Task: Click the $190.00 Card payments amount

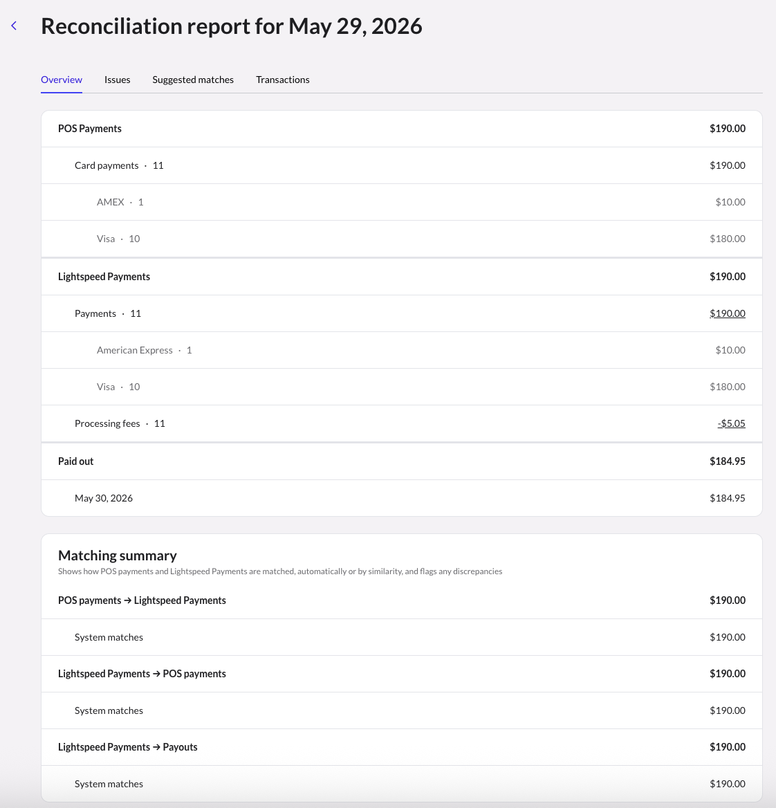Action: tap(727, 165)
